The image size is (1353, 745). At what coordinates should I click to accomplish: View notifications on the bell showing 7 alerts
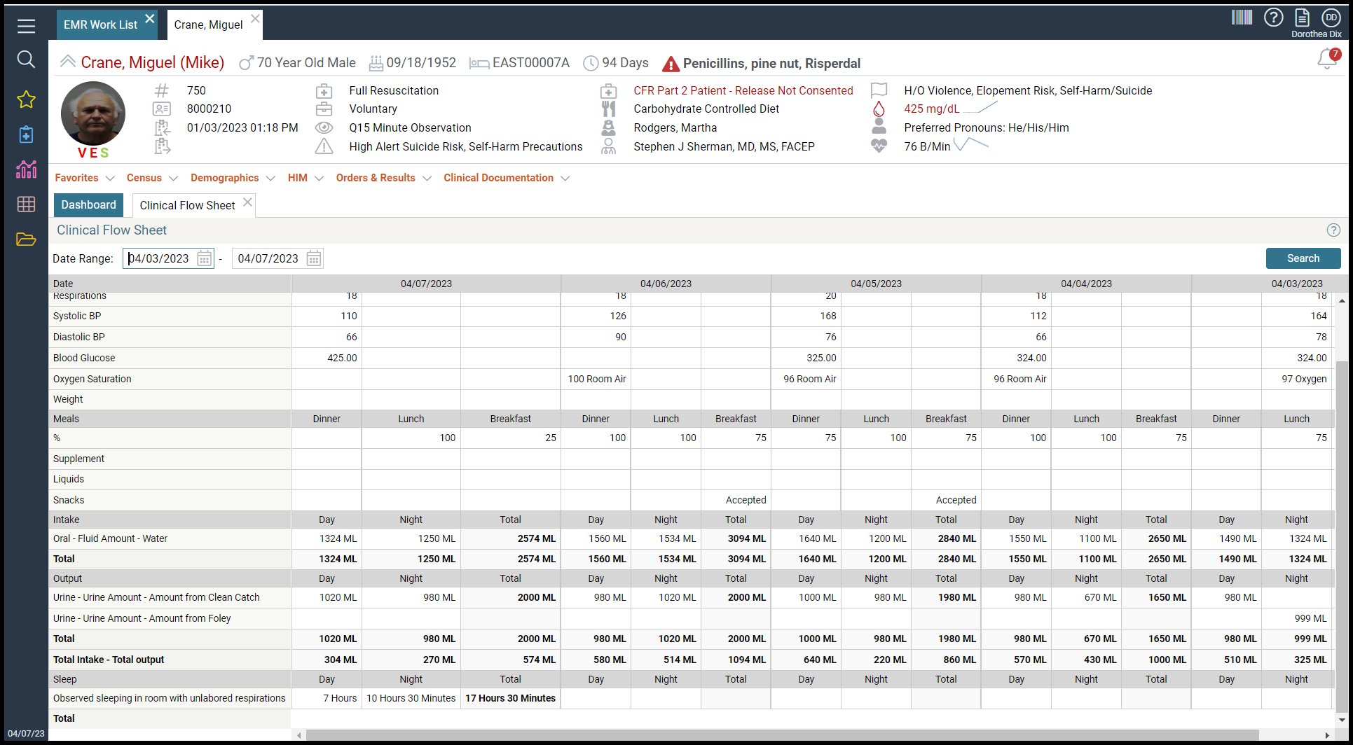coord(1326,60)
